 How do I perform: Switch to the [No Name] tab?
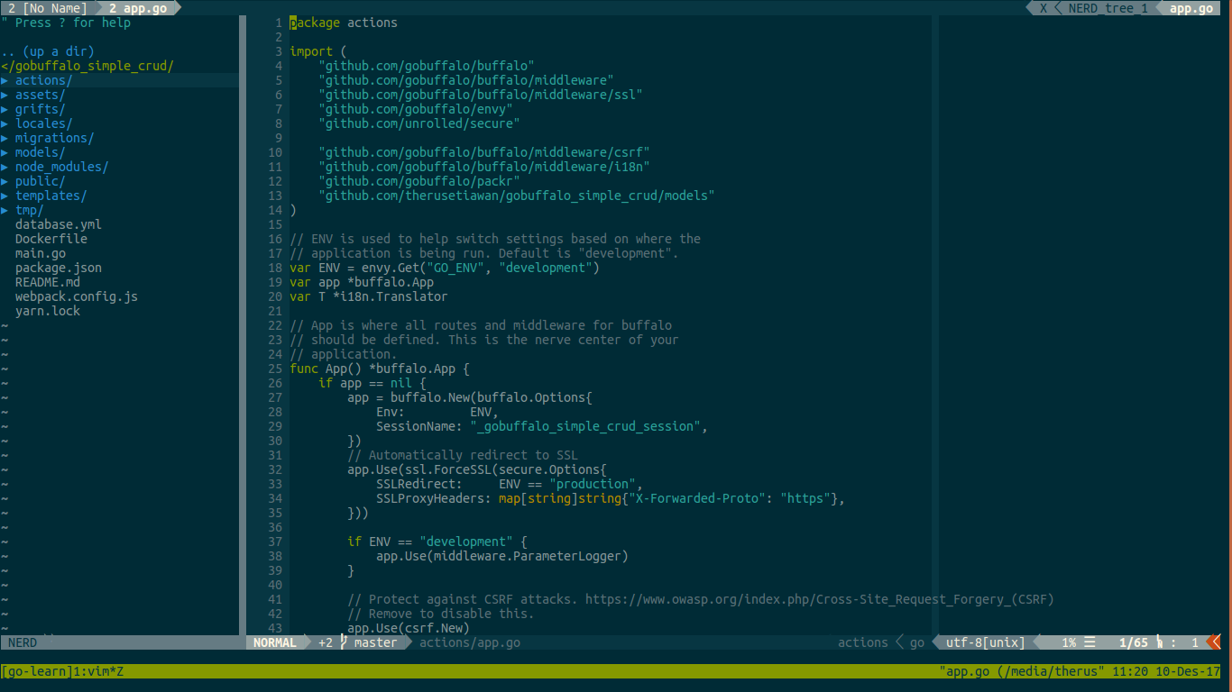pyautogui.click(x=48, y=8)
